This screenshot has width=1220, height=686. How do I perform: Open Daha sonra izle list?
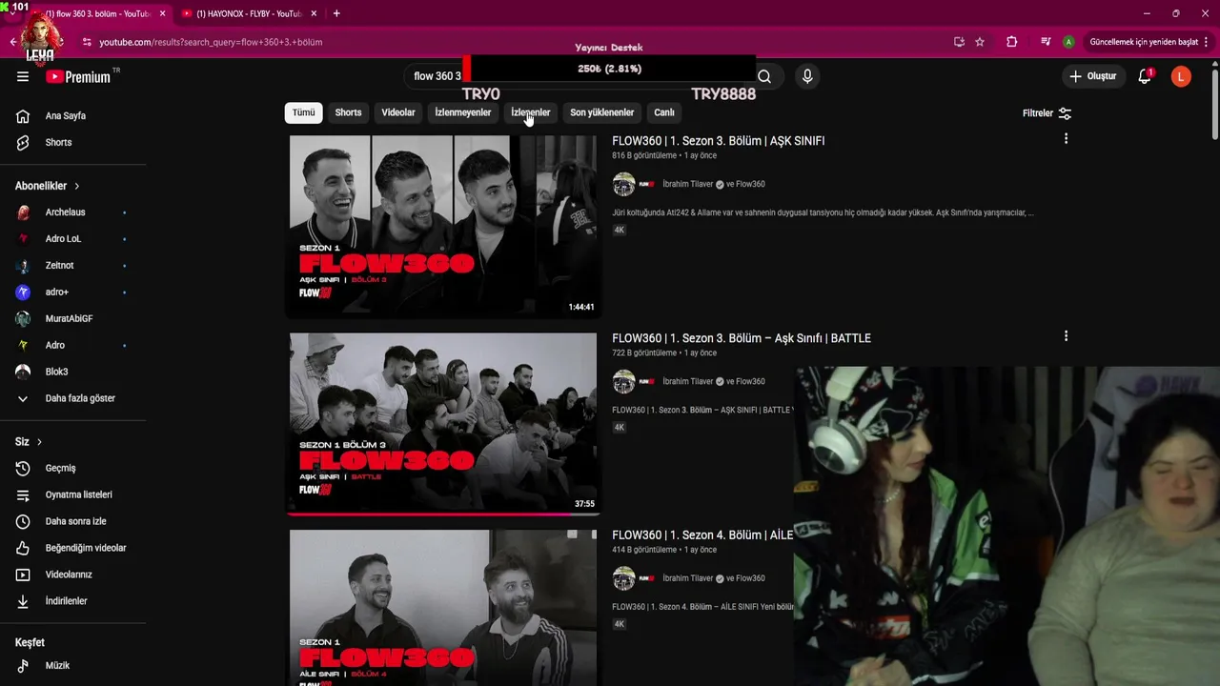pos(73,522)
